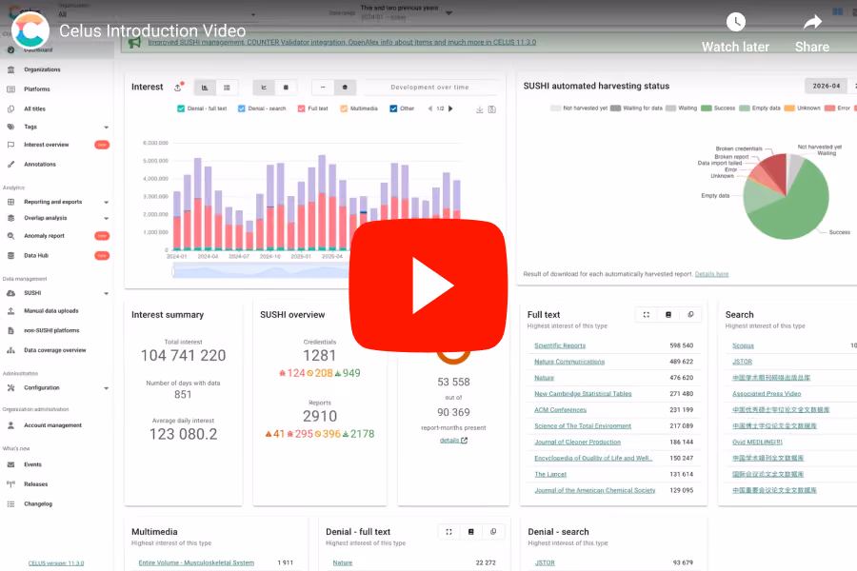Click the Interest overview flag icon
The width and height of the screenshot is (857, 571).
click(x=10, y=145)
